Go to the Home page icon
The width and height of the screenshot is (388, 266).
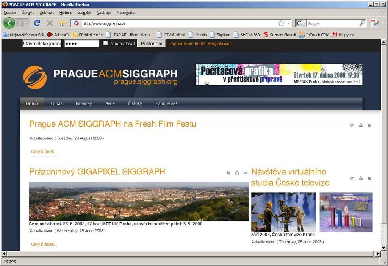tap(63, 23)
